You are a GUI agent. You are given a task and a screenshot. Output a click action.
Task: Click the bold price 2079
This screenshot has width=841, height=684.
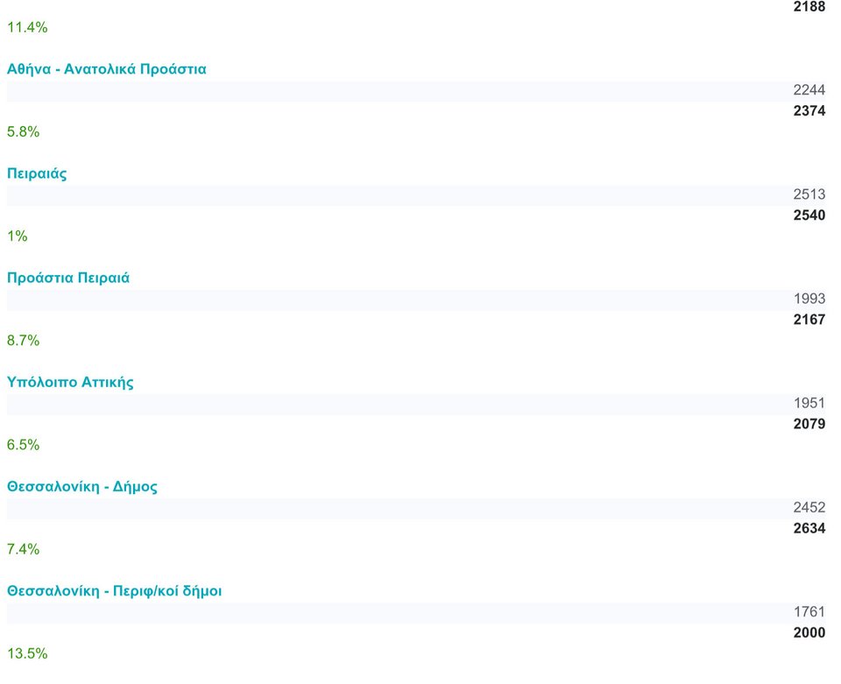coord(809,424)
